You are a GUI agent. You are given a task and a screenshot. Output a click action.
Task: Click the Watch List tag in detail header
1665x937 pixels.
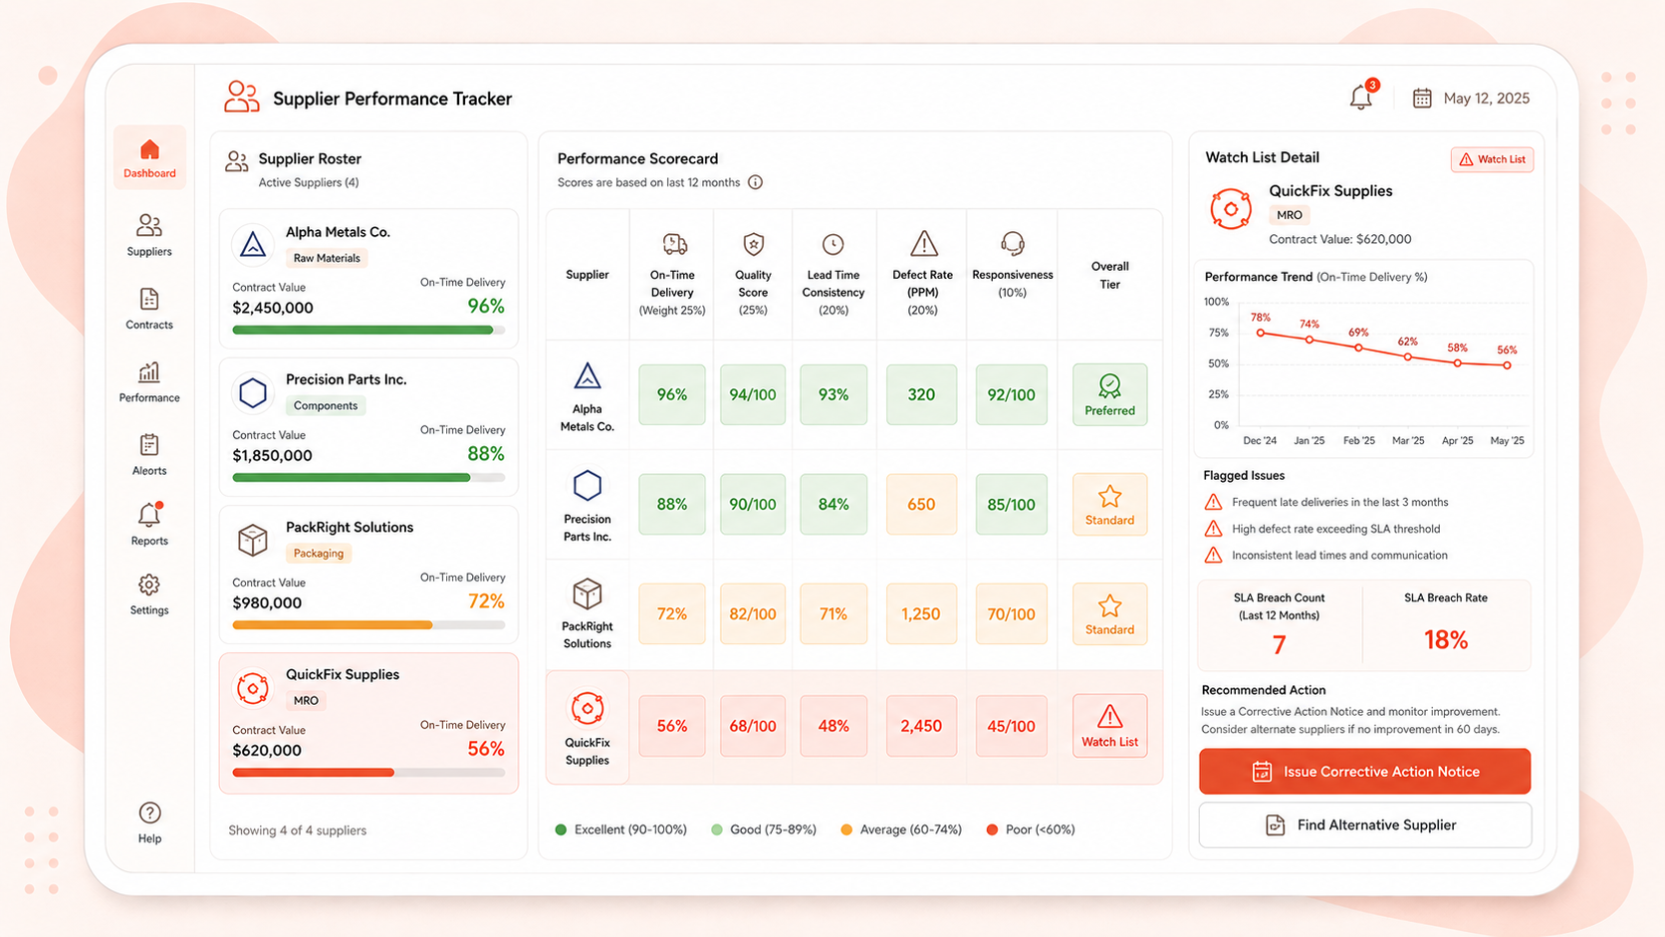(1492, 159)
